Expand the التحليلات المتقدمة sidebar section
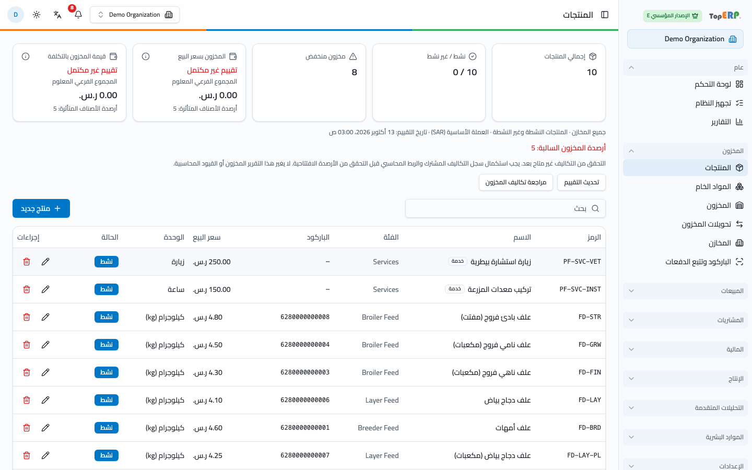 685,408
